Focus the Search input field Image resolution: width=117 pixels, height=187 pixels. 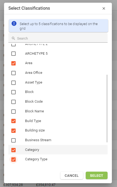(x=58, y=38)
